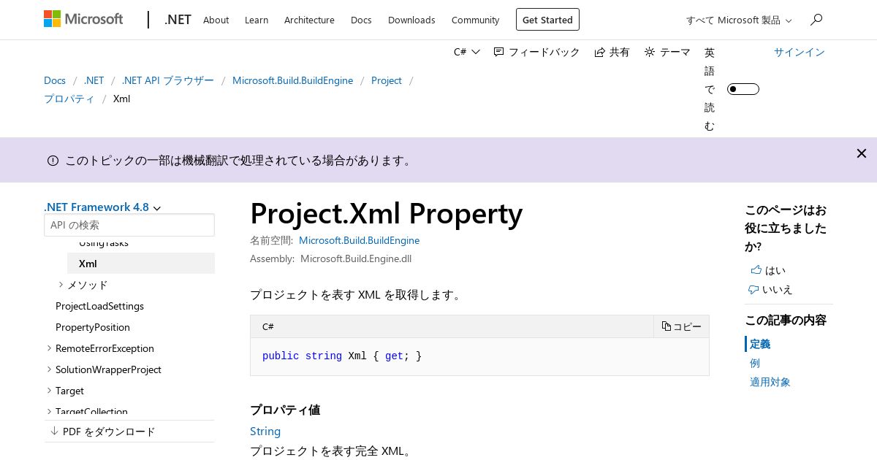
Task: Click the copy icon in code block
Action: pyautogui.click(x=667, y=326)
